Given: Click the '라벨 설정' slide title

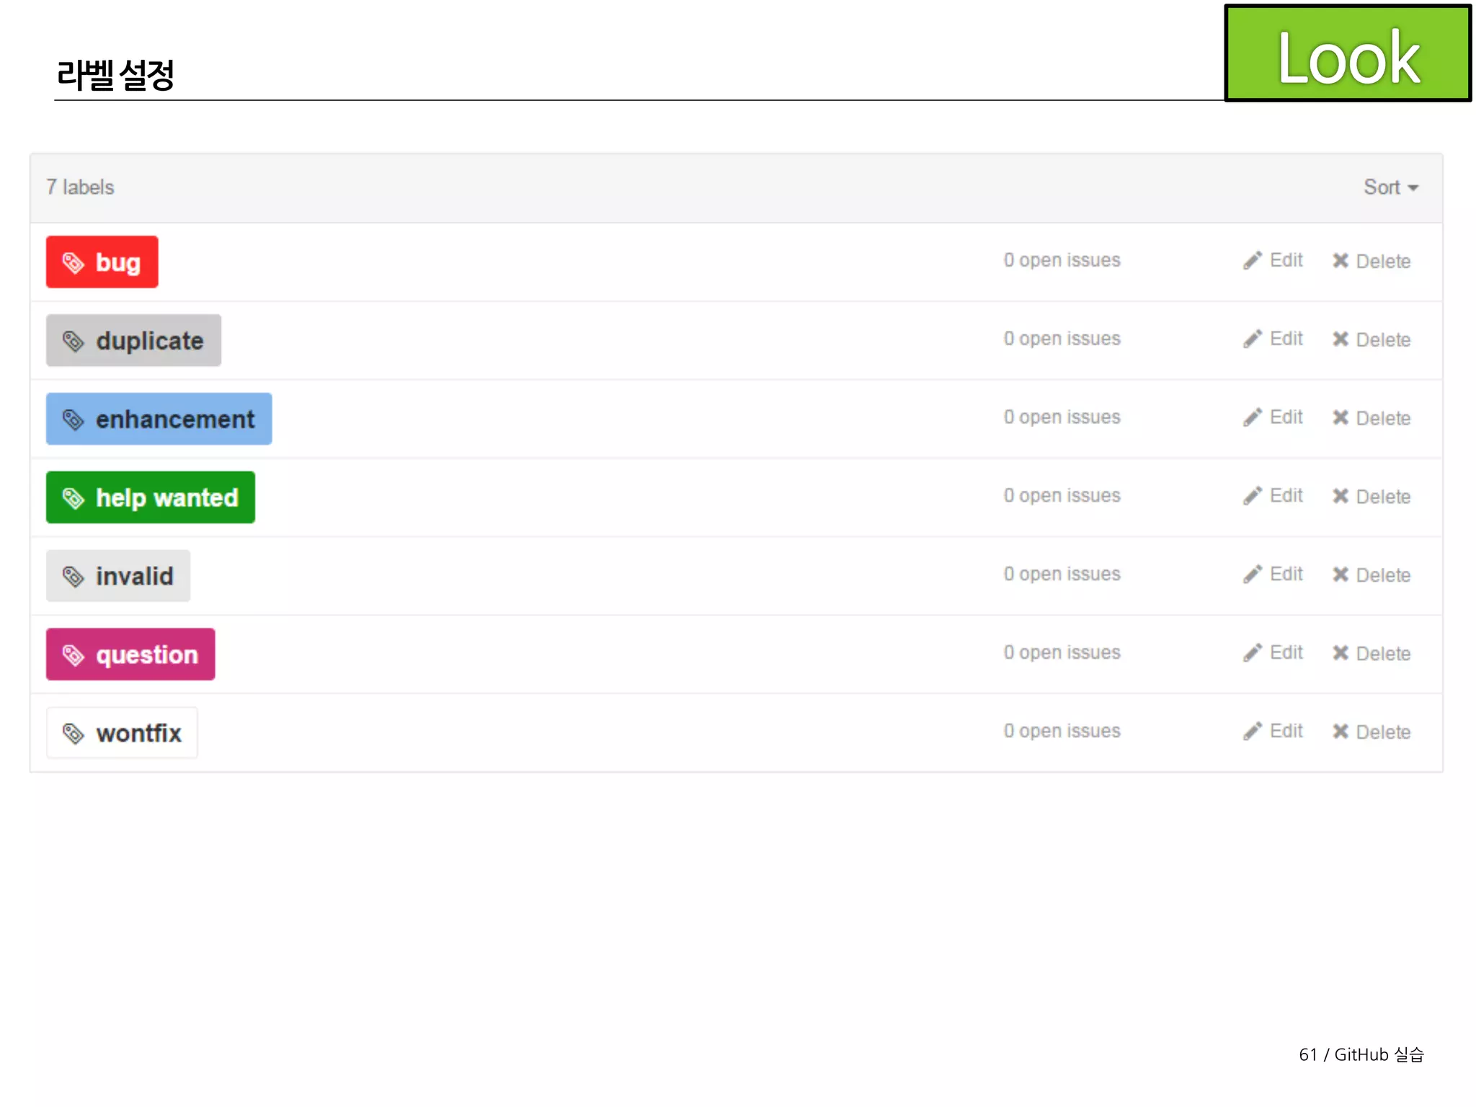Looking at the screenshot, I should point(115,74).
